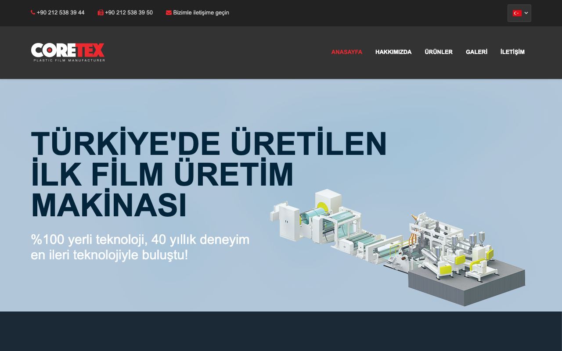Viewport: 562px width, 351px height.
Task: Click the Turkish flag icon
Action: click(x=517, y=13)
